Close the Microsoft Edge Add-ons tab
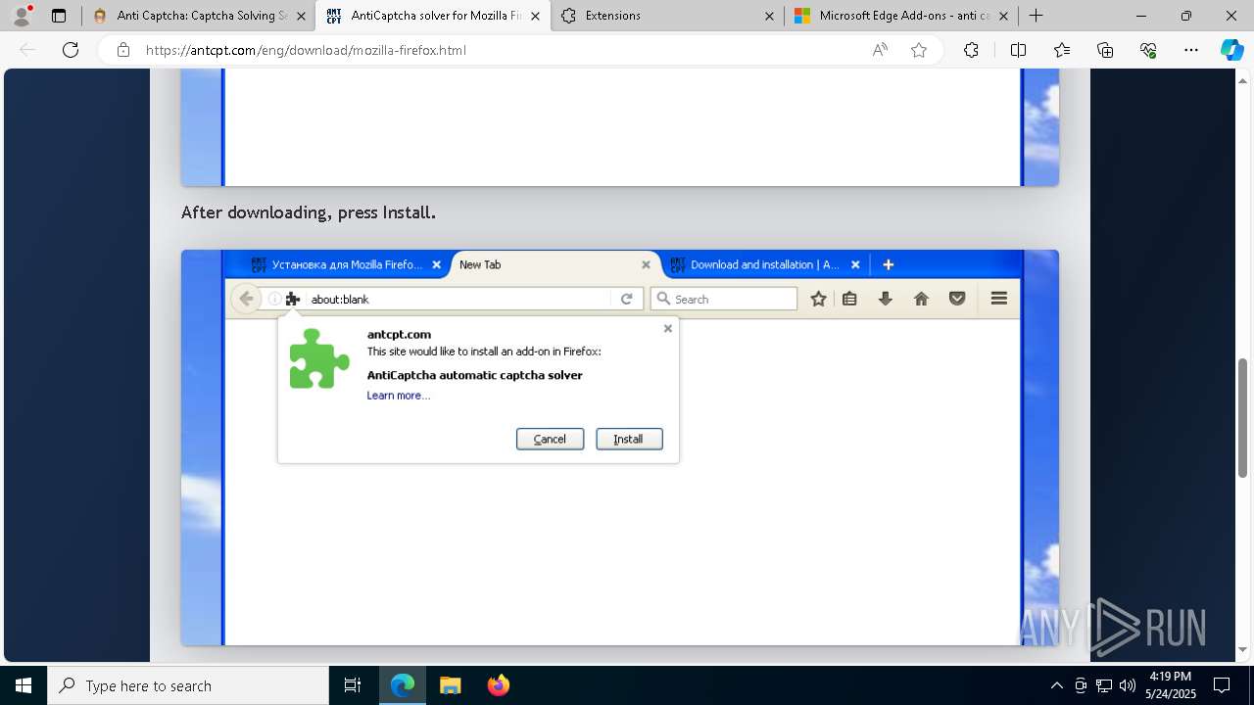 click(1003, 16)
